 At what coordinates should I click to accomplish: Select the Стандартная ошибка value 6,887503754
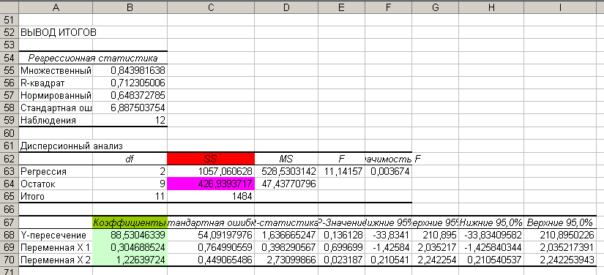130,108
